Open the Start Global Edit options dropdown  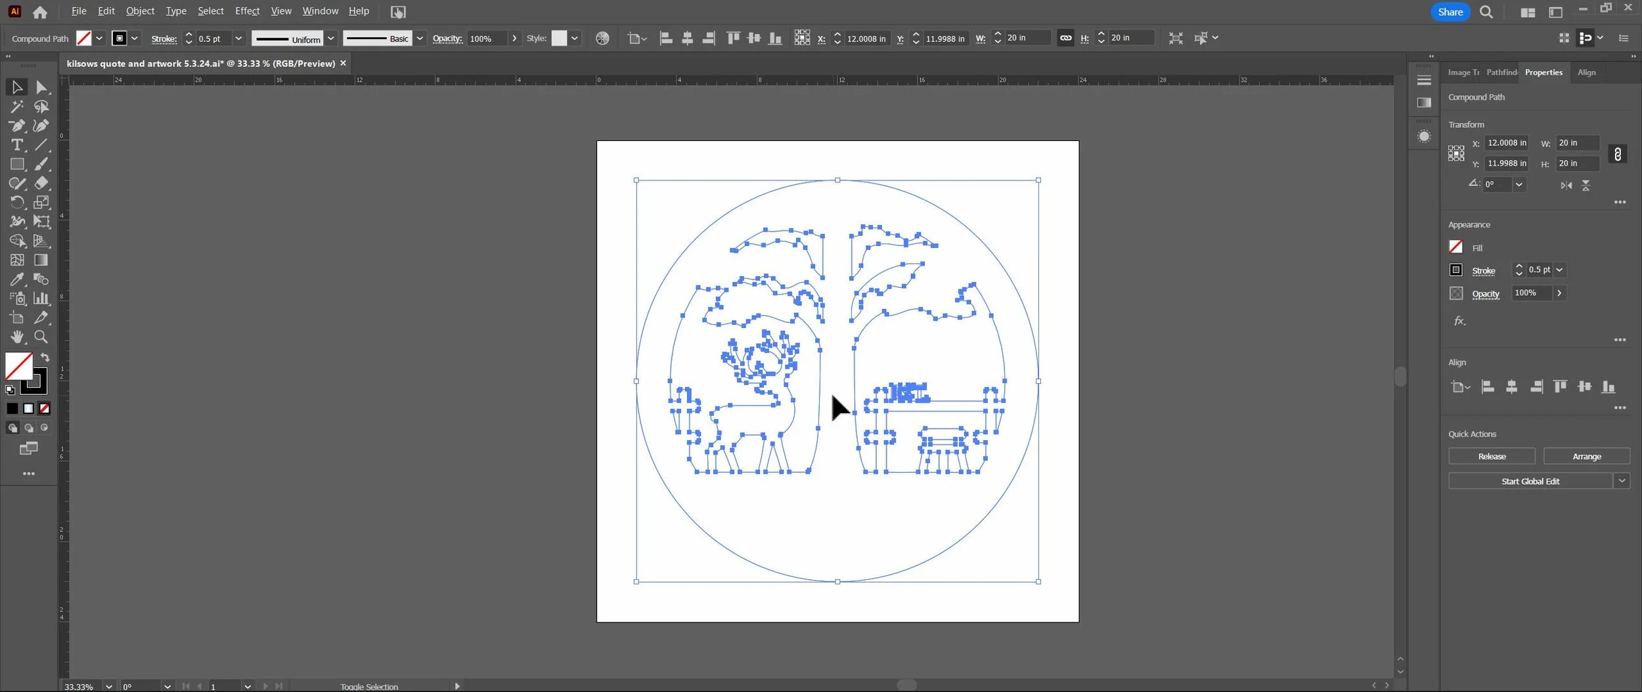click(x=1622, y=481)
